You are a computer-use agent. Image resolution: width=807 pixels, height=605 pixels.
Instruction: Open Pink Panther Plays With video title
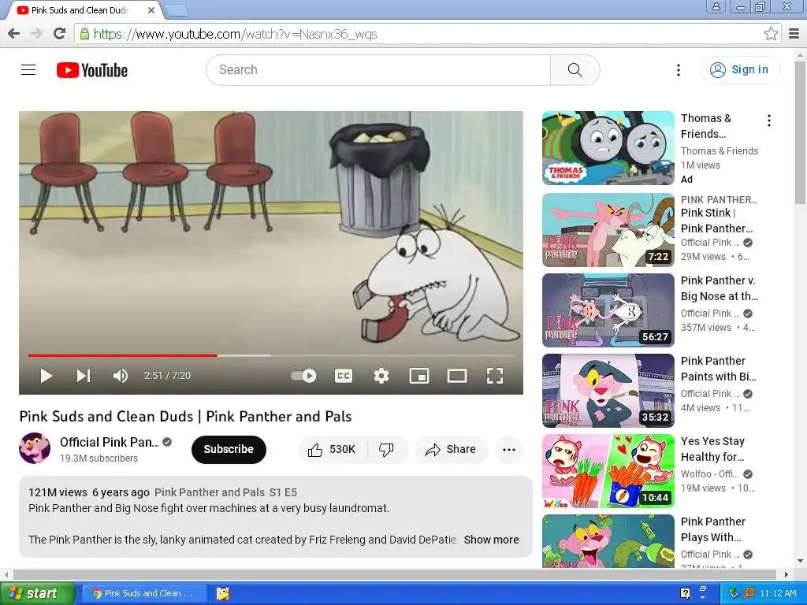click(712, 529)
